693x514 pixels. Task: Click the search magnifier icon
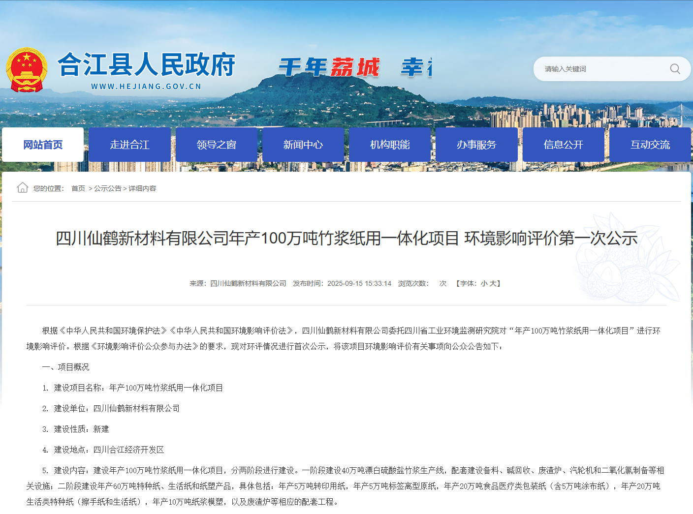(x=675, y=69)
